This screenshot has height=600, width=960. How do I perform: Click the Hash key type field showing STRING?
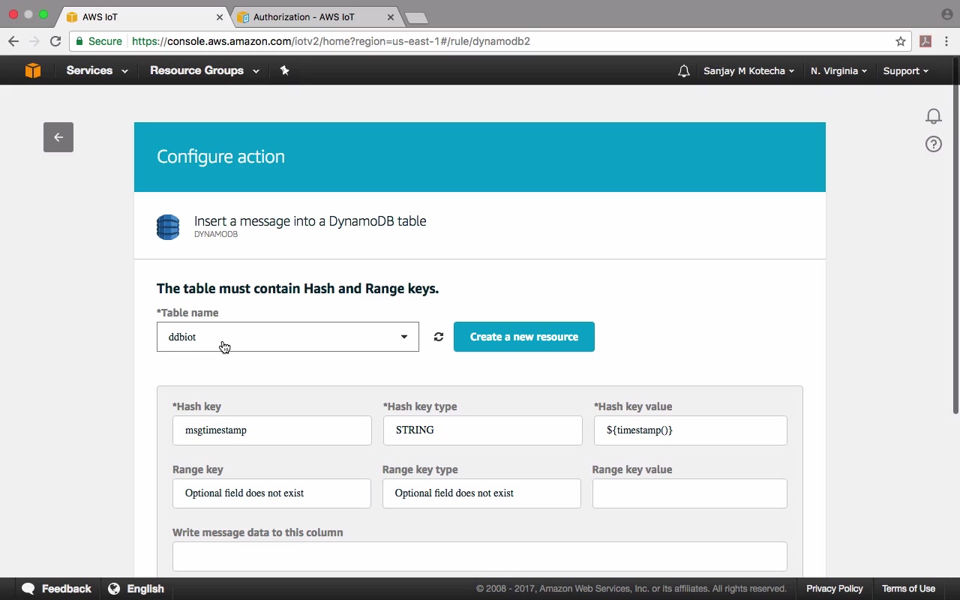[483, 430]
